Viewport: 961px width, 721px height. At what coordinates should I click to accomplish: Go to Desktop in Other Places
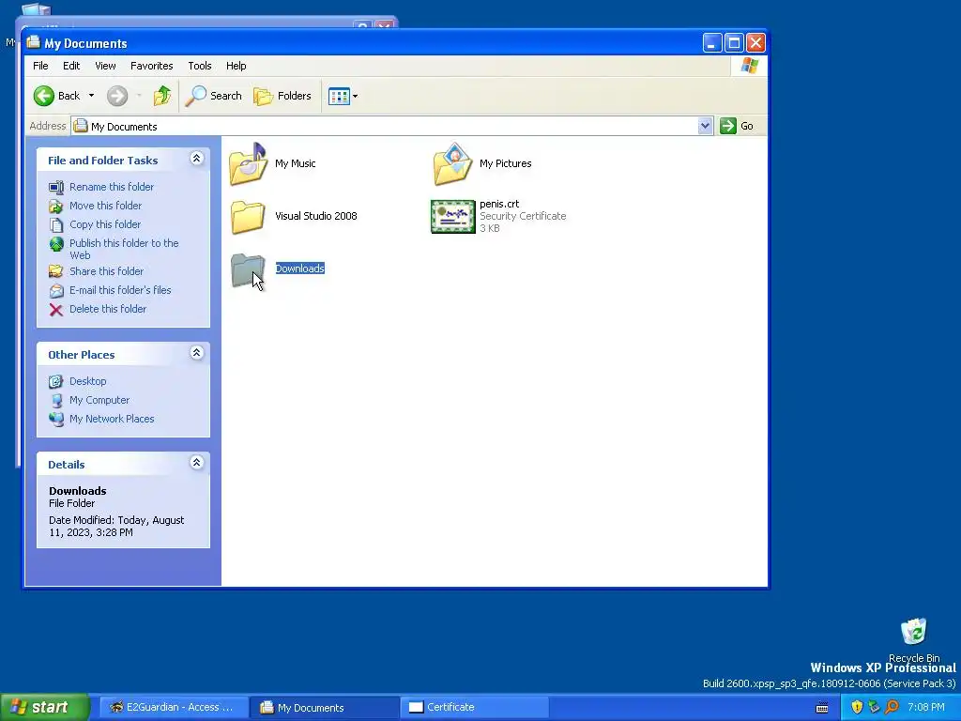pos(87,381)
